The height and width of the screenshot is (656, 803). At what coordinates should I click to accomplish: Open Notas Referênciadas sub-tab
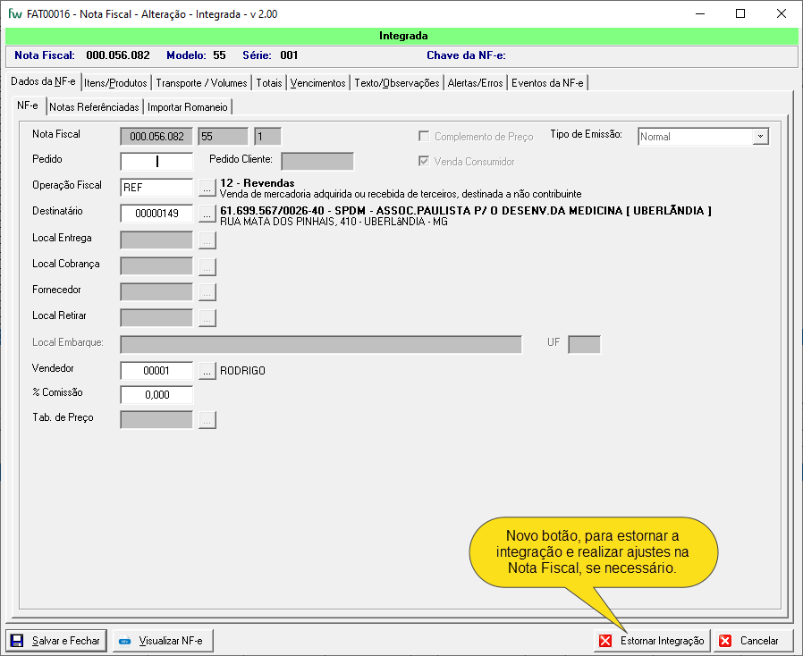coord(94,107)
